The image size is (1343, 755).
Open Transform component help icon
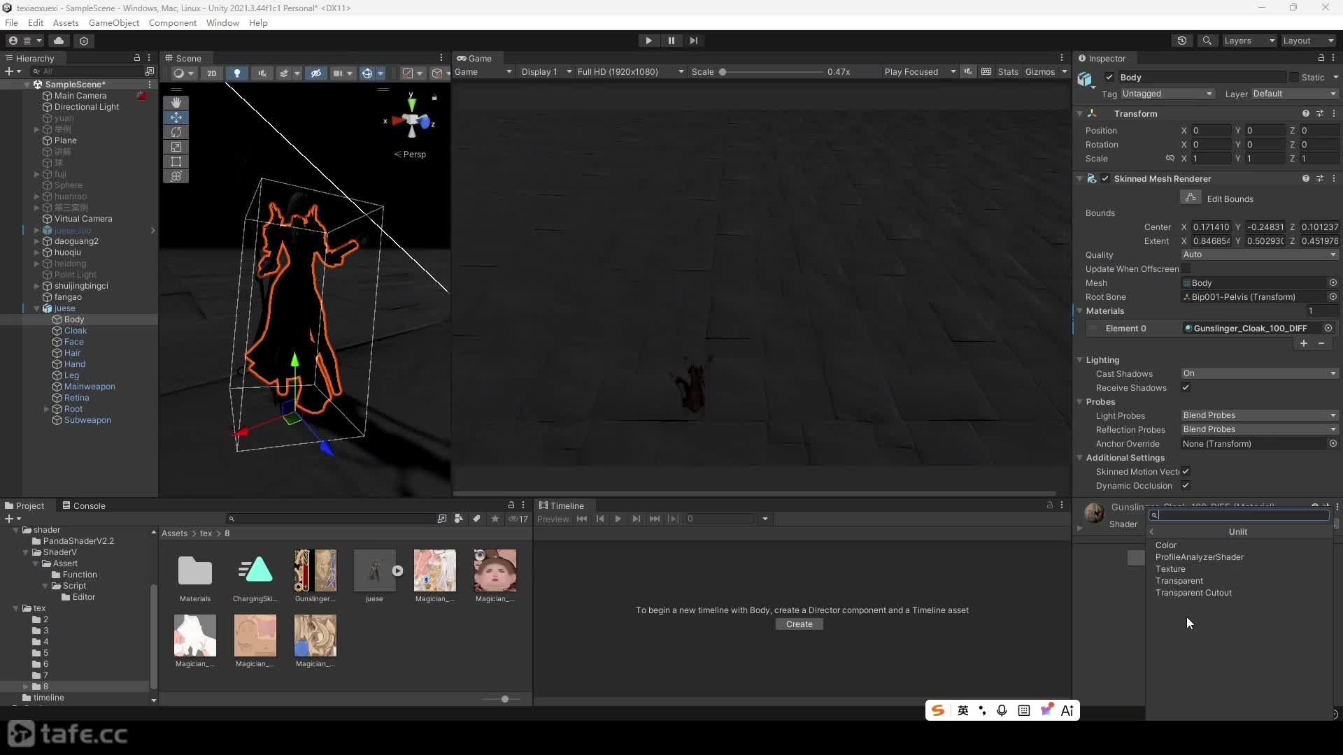1305,113
